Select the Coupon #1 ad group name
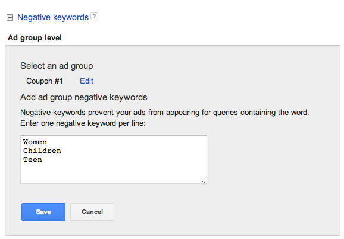Viewport: 344px width, 239px height. pyautogui.click(x=45, y=81)
